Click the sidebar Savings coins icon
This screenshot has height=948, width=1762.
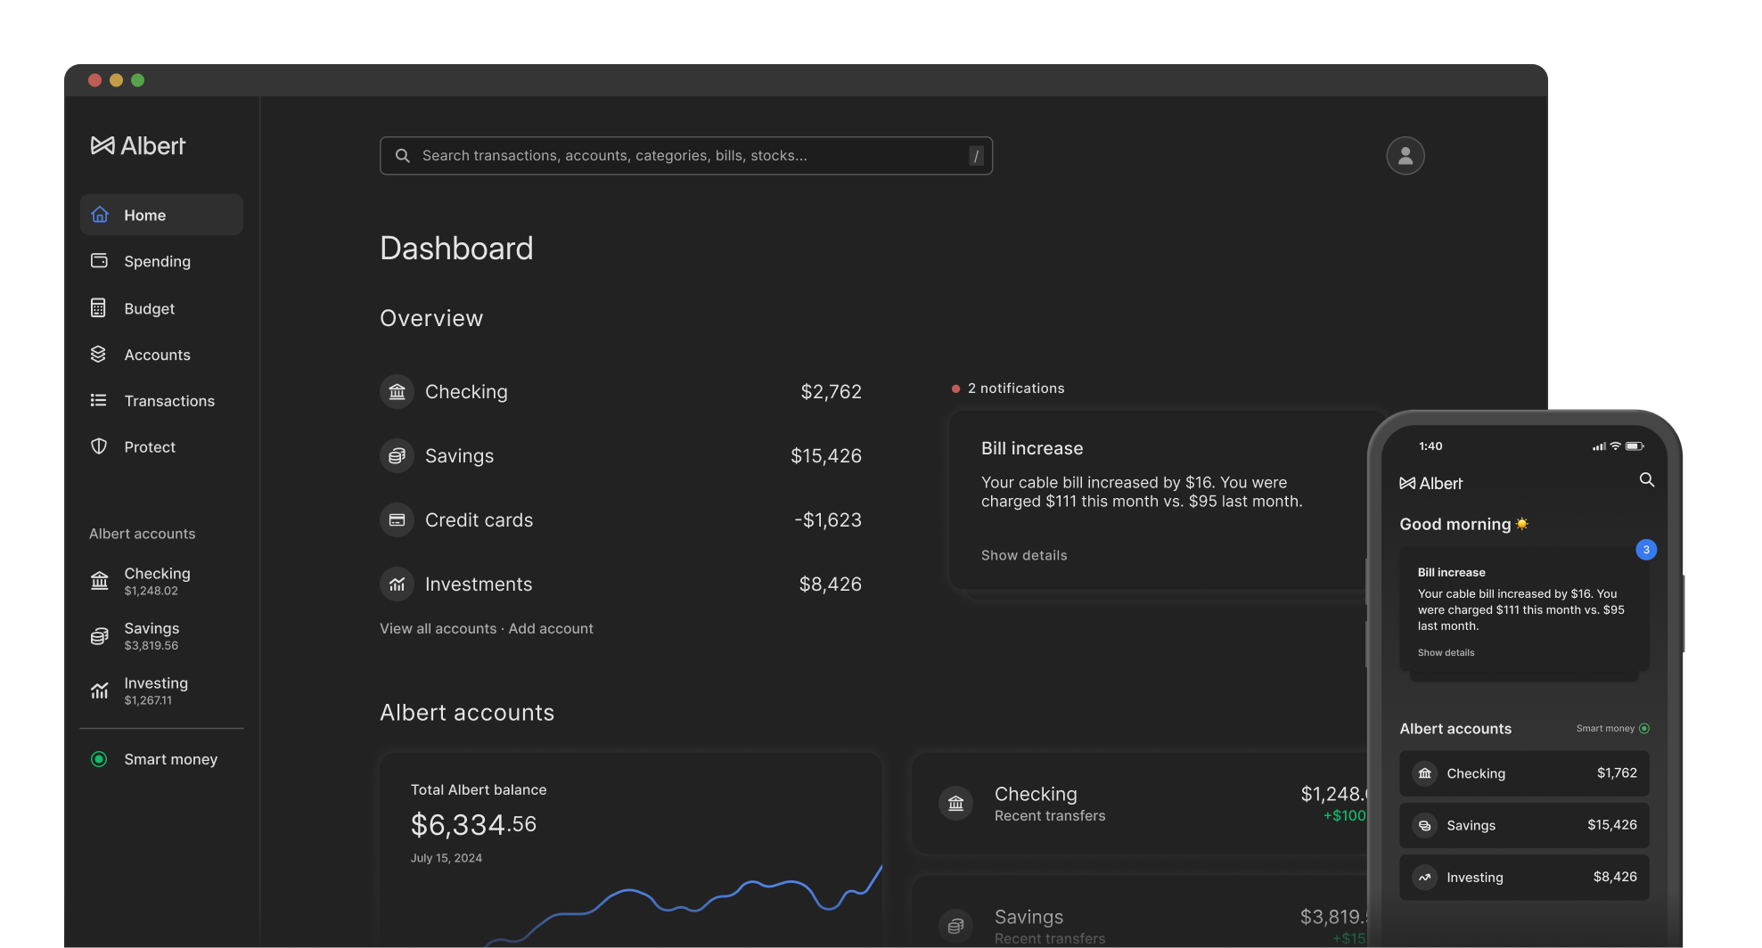click(x=100, y=636)
